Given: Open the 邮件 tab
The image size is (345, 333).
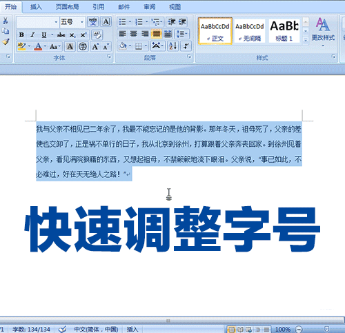Looking at the screenshot, I should click(124, 7).
